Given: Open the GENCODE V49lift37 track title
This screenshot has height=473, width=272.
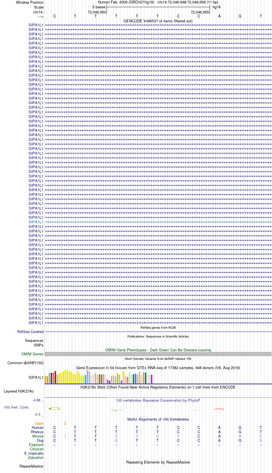Looking at the screenshot, I should pyautogui.click(x=158, y=21).
